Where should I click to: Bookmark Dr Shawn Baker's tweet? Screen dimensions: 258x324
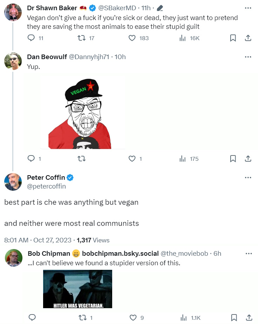(233, 38)
